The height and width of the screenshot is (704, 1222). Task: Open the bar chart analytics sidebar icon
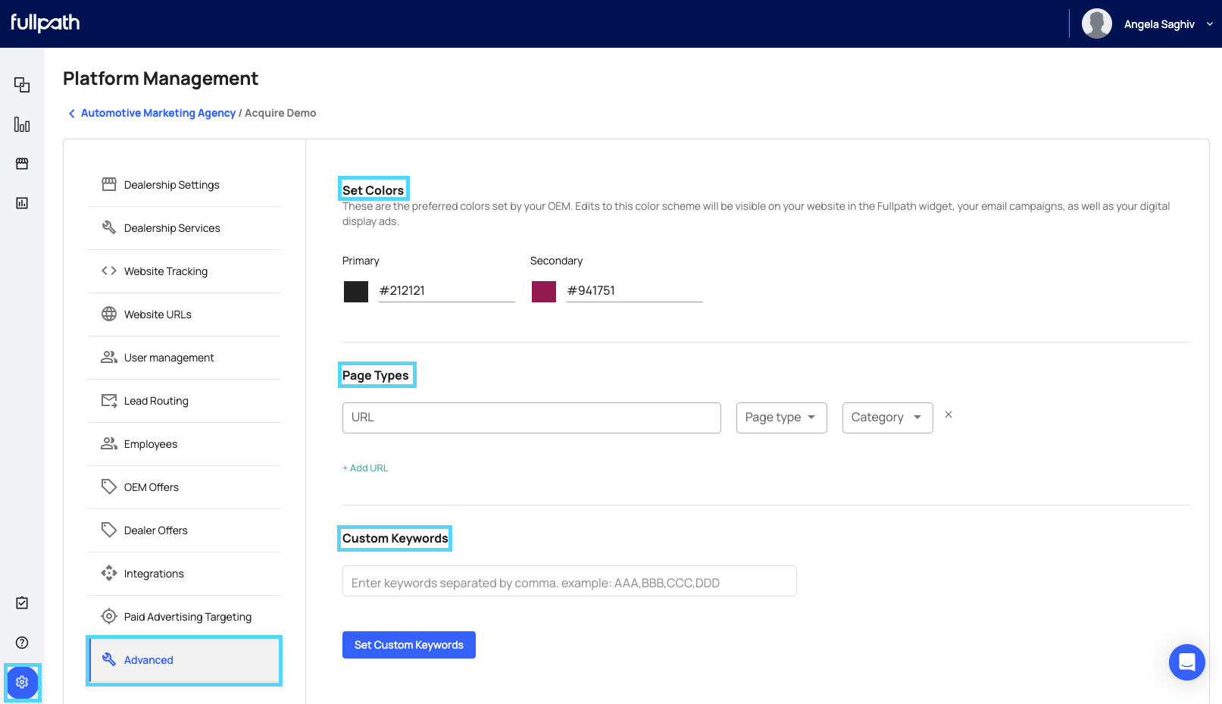point(22,124)
